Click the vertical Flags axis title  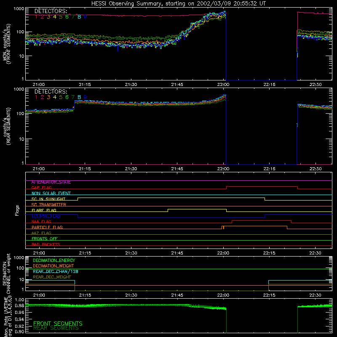(x=17, y=210)
